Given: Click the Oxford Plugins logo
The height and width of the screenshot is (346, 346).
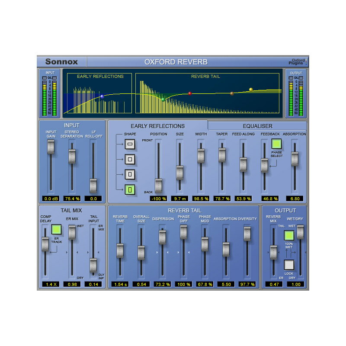Looking at the screenshot, I should (298, 62).
